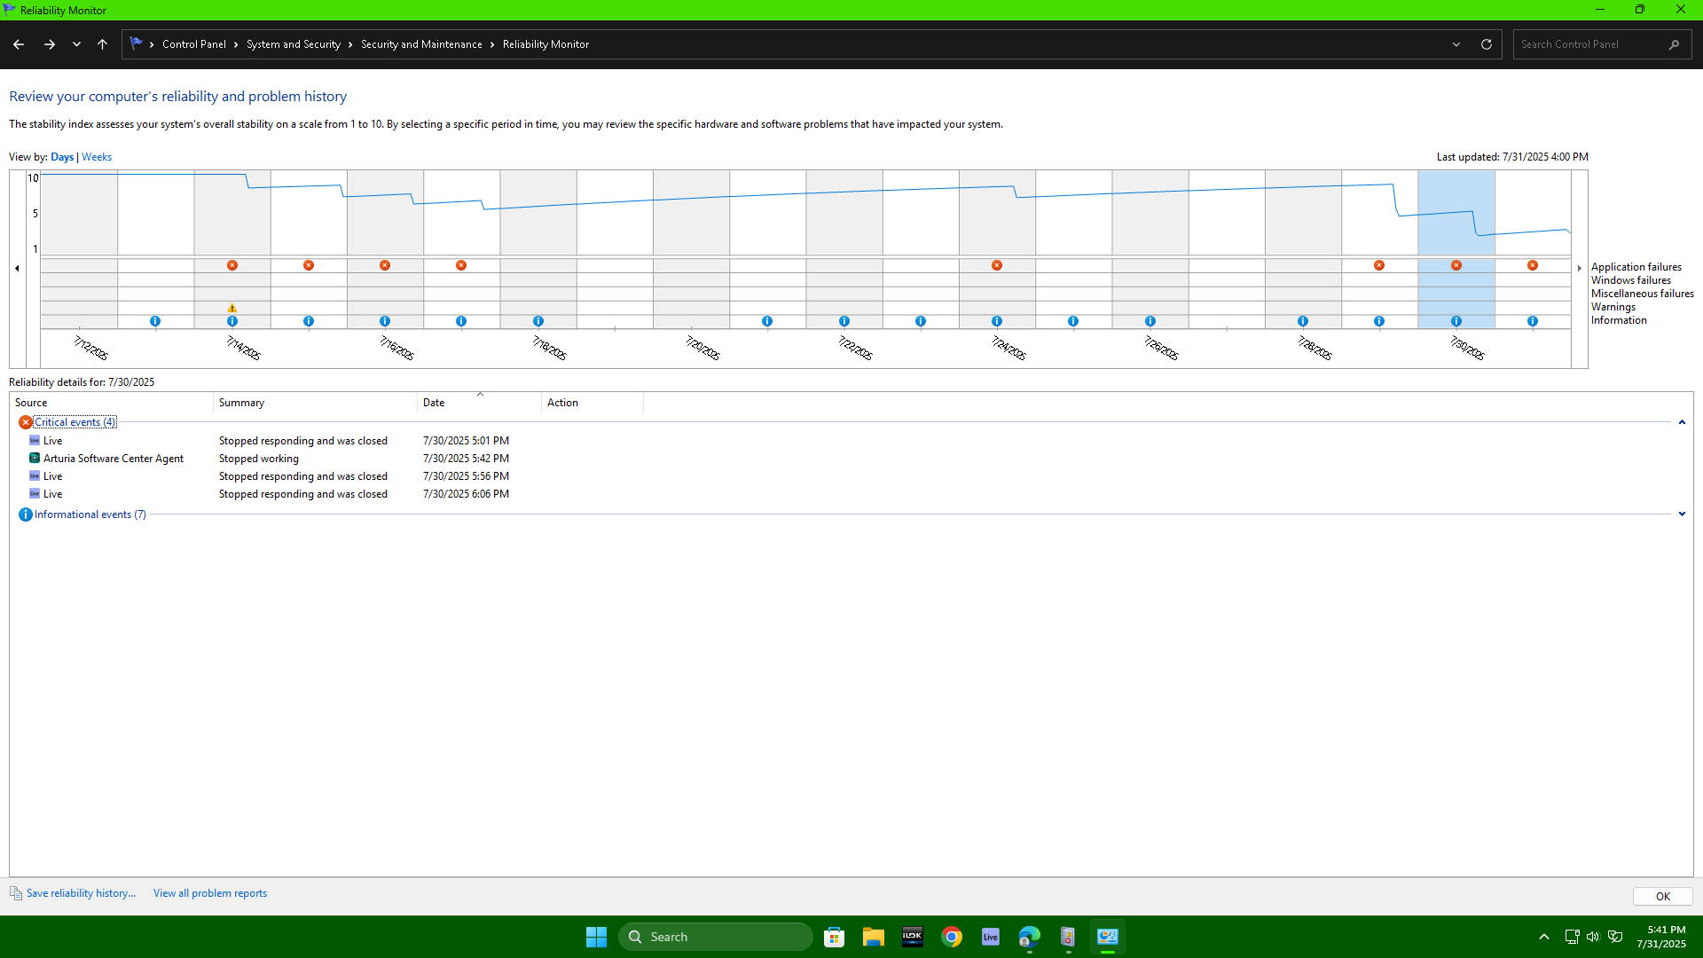Viewport: 1703px width, 958px height.
Task: Expand the Informational events group
Action: coord(1682,514)
